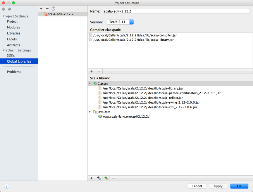The height and width of the screenshot is (192, 253).
Task: Click the green plus exclude icon
Action: [106, 178]
